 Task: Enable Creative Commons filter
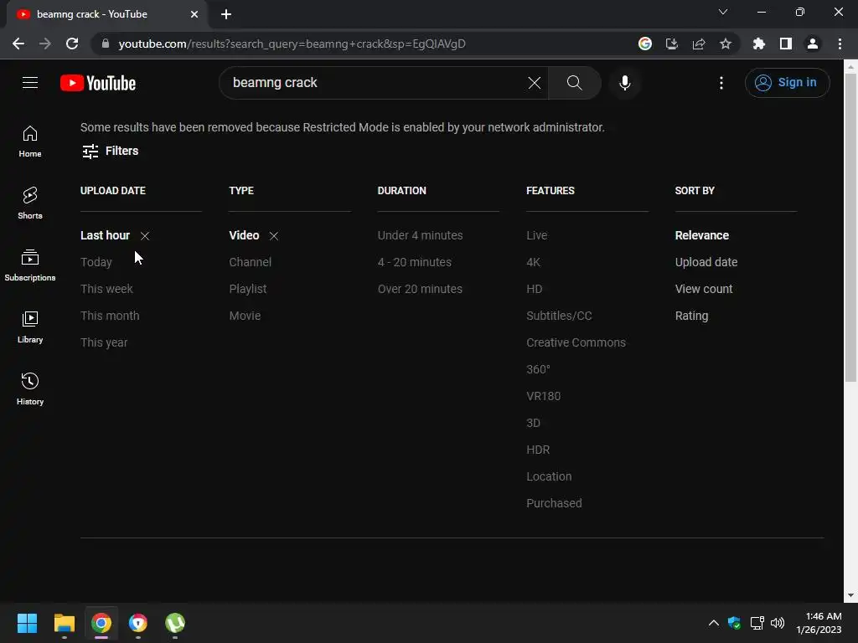click(576, 342)
